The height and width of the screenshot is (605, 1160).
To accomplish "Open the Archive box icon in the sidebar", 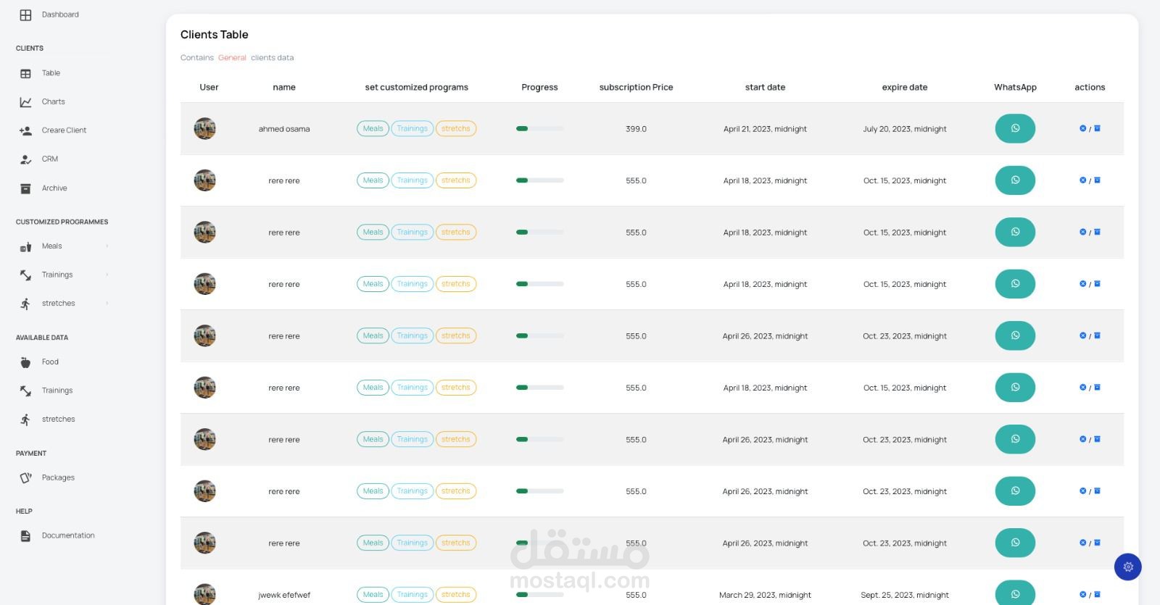I will click(x=25, y=188).
